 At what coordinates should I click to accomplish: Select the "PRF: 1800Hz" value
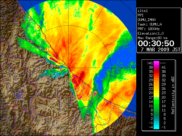point(149,29)
